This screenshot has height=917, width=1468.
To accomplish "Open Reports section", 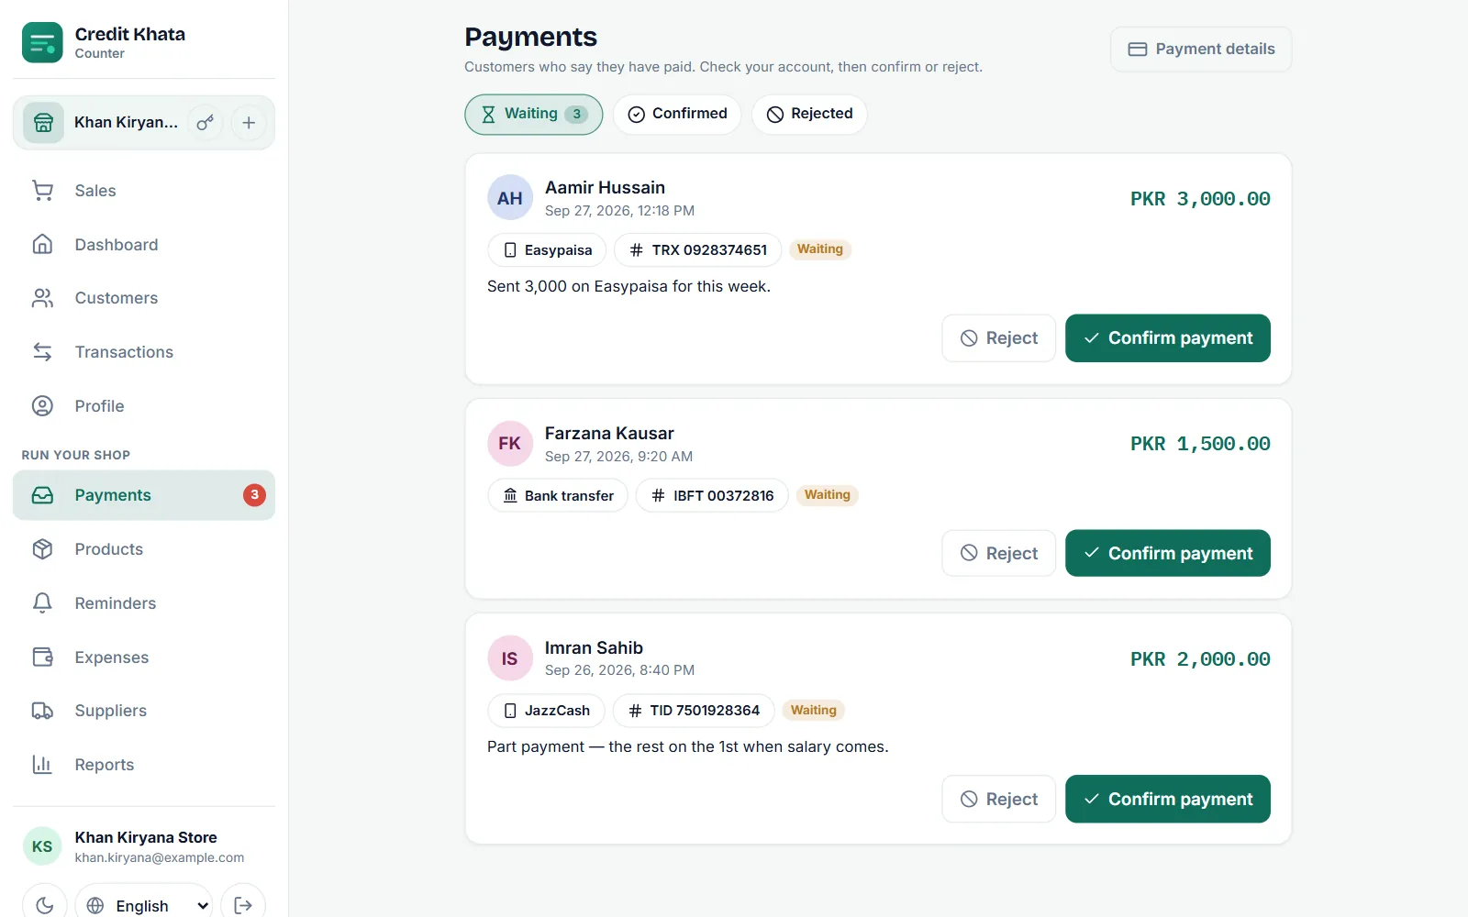I will pyautogui.click(x=144, y=765).
